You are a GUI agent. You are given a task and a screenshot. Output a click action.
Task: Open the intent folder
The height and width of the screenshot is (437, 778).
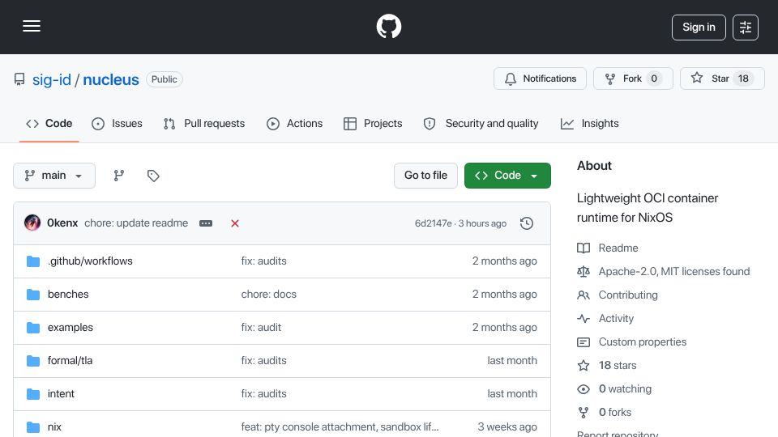tap(61, 394)
